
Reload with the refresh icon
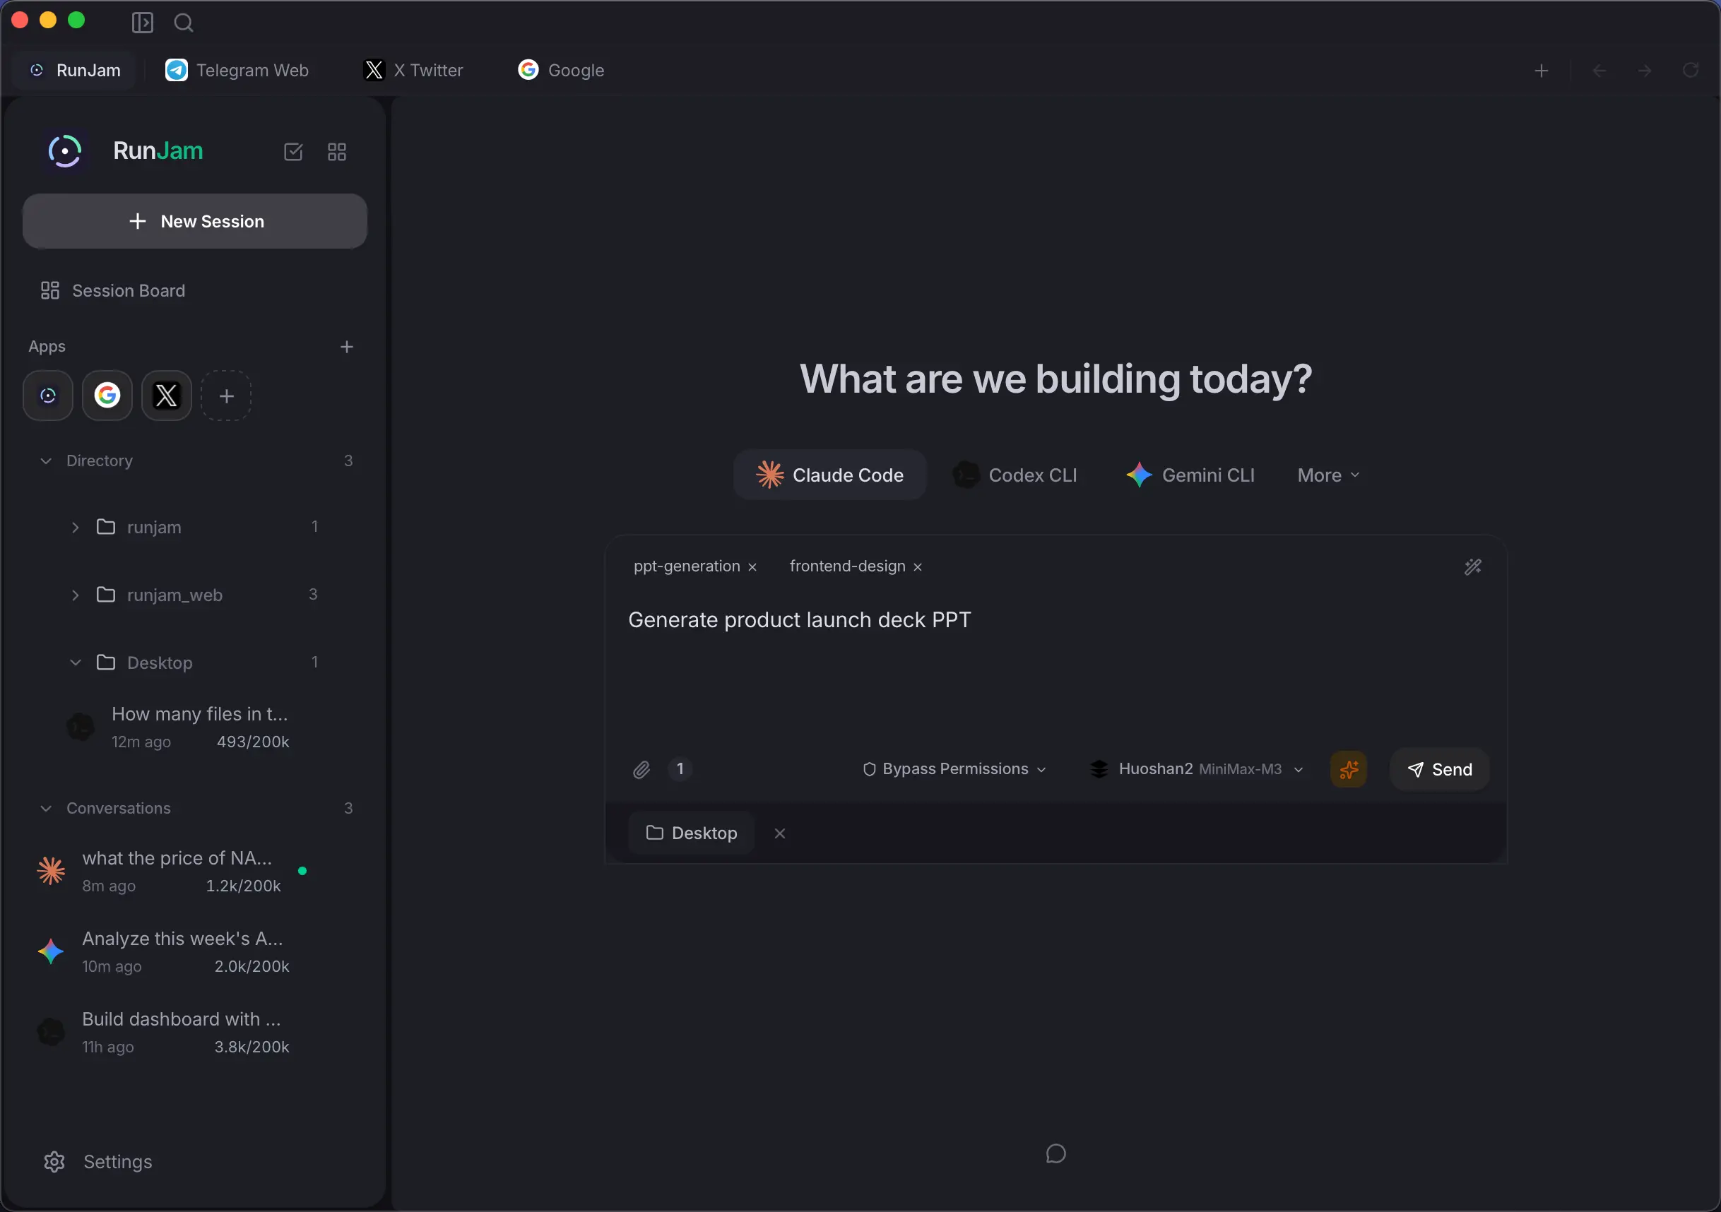click(1690, 71)
